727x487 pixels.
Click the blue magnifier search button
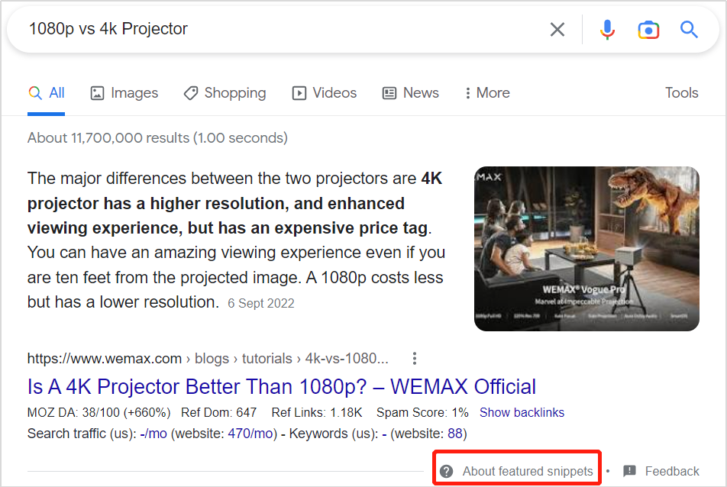(689, 30)
